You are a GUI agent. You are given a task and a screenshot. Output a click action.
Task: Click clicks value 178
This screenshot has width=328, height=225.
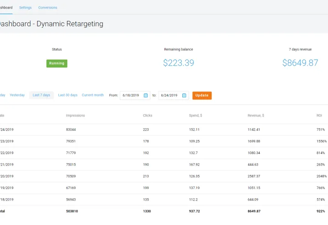coord(146,141)
